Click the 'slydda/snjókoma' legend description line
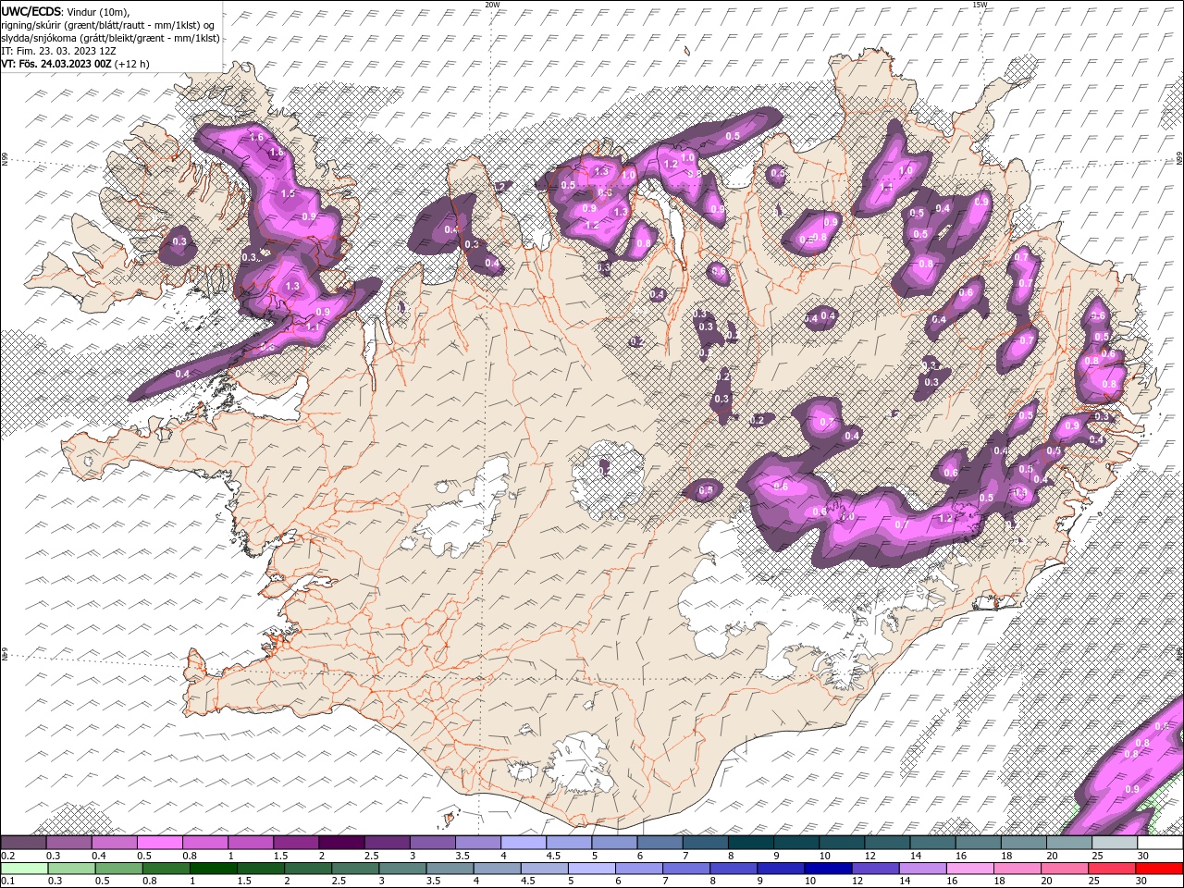The width and height of the screenshot is (1184, 888). pyautogui.click(x=110, y=38)
